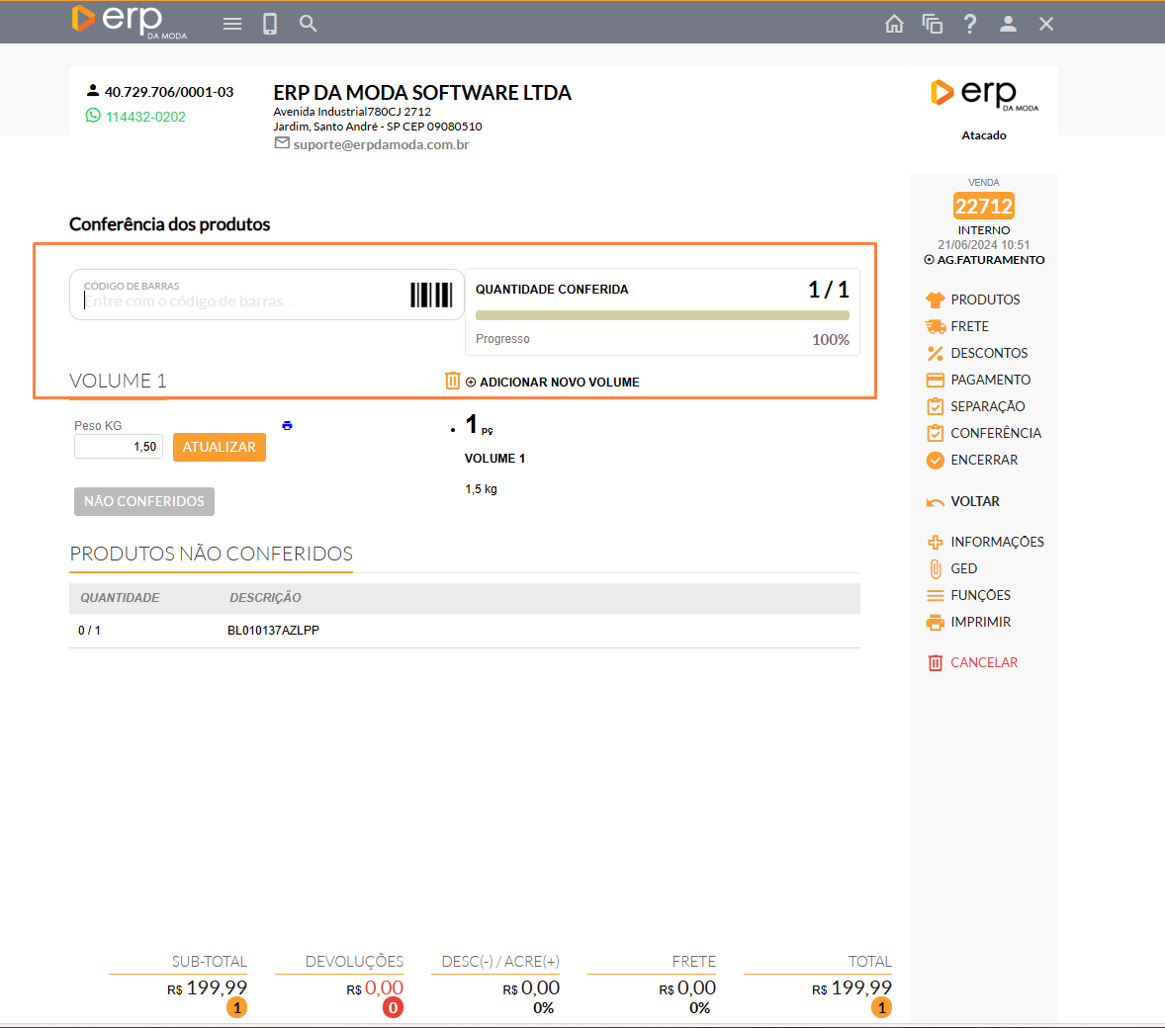Open search with the magnifier icon
The height and width of the screenshot is (1028, 1165).
309,24
